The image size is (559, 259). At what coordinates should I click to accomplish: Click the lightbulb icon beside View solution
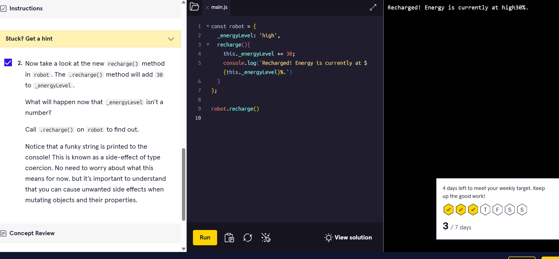click(x=328, y=238)
